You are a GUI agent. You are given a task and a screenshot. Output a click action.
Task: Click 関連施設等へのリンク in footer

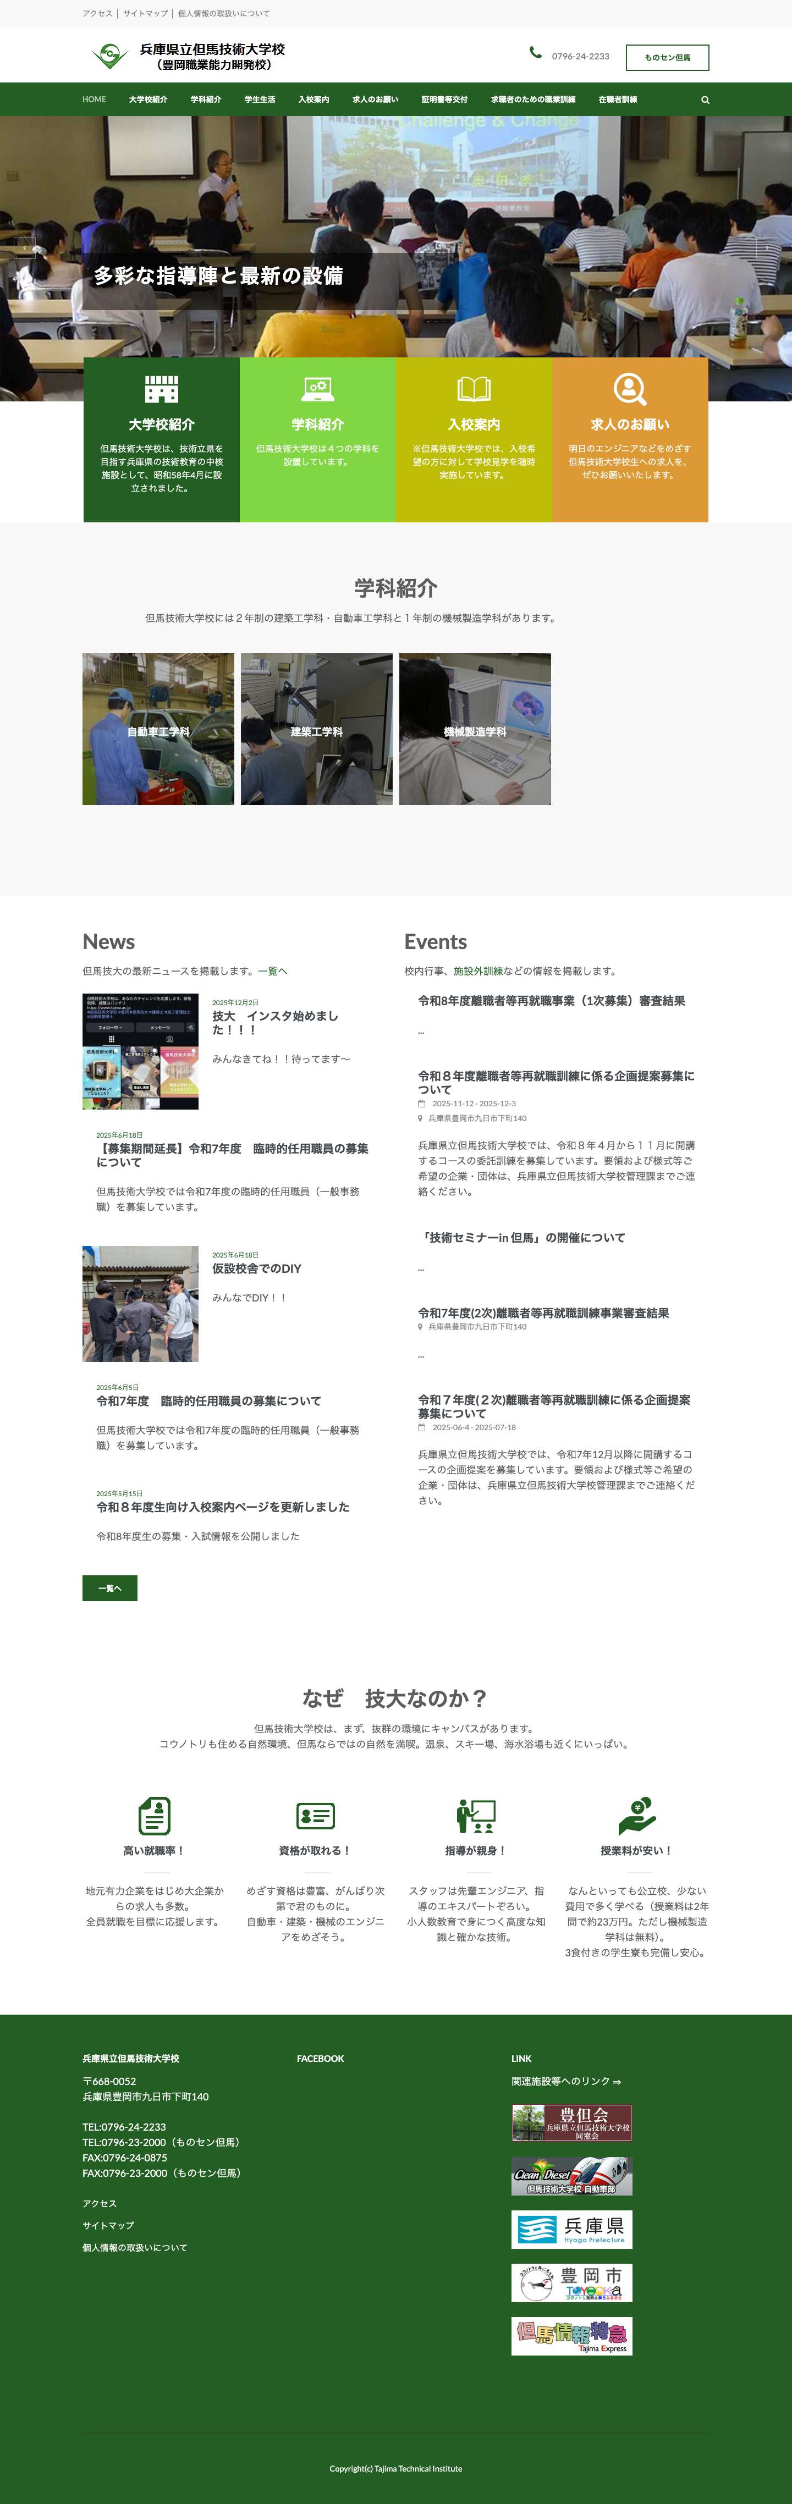[566, 2081]
